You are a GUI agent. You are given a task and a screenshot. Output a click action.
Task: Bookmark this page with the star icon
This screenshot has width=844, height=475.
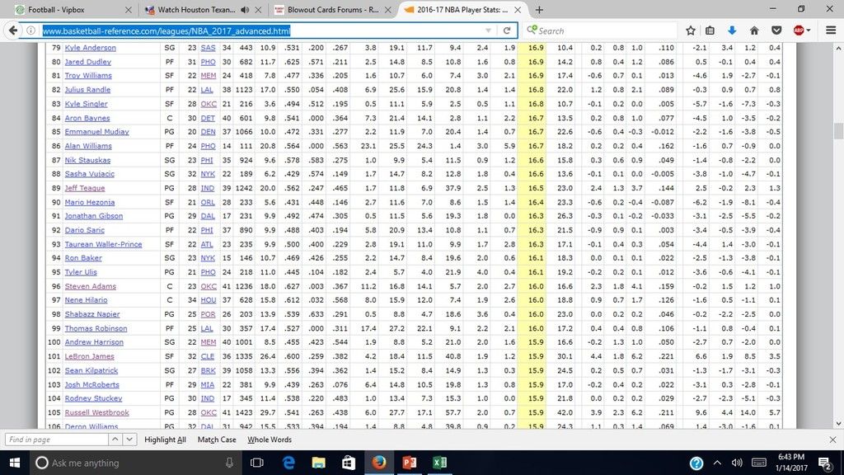click(x=691, y=31)
